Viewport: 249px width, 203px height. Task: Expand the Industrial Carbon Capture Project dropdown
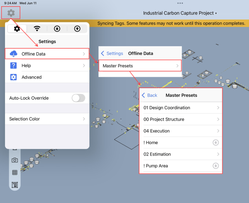click(180, 13)
